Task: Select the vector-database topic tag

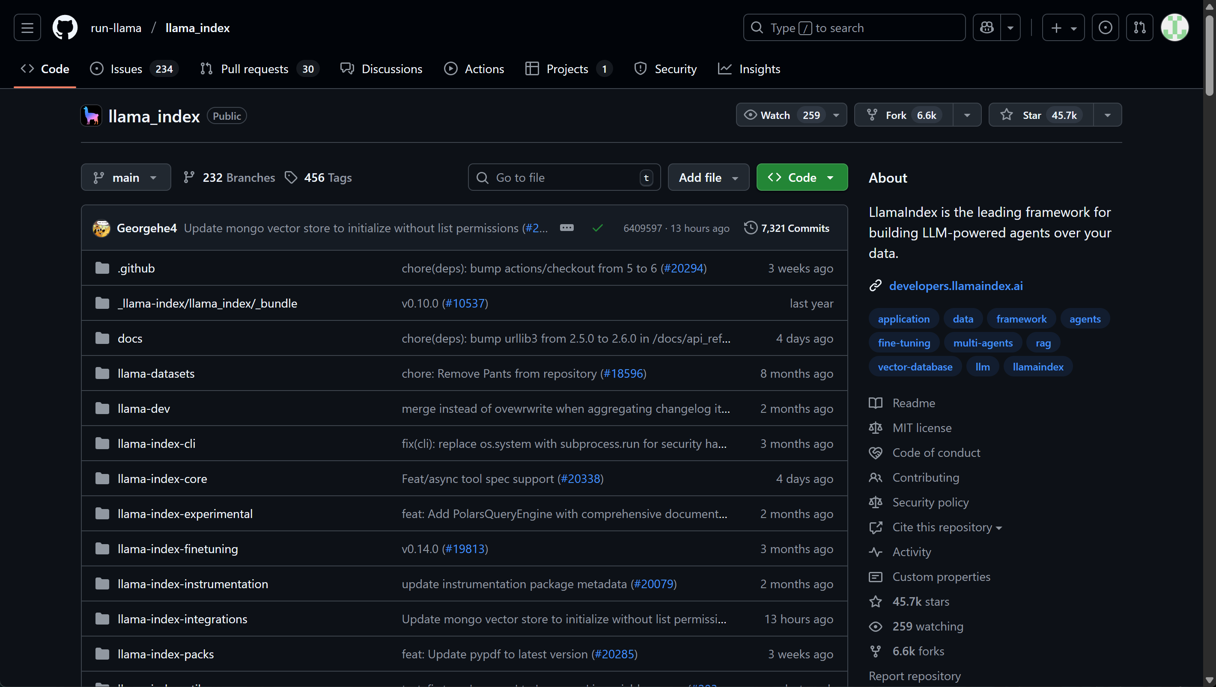Action: click(x=915, y=367)
